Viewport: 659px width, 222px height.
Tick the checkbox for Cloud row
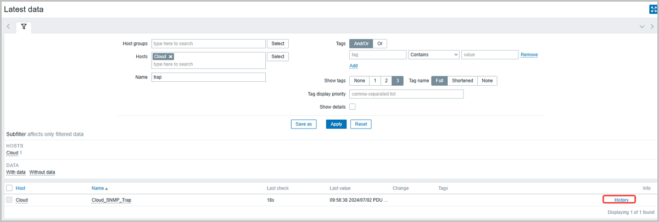[x=9, y=200]
